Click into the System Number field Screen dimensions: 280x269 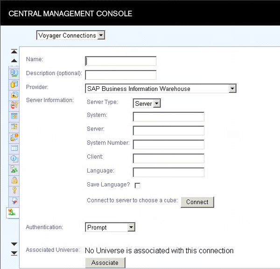(x=168, y=145)
